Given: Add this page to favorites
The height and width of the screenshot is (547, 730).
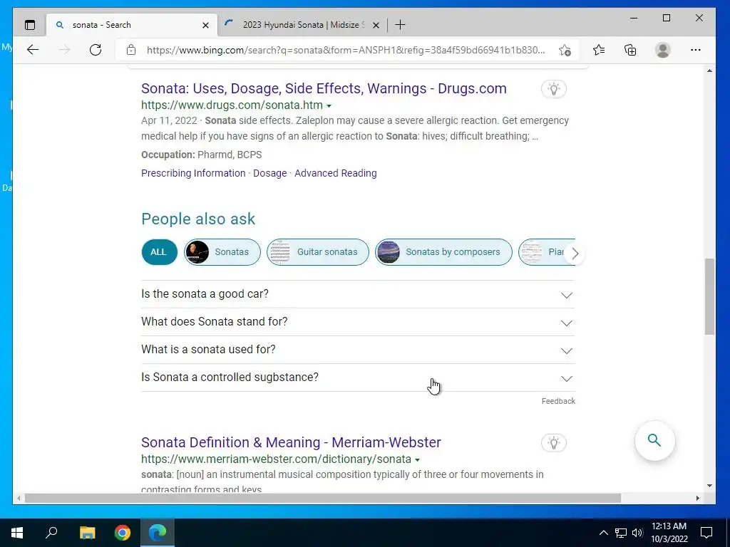Looking at the screenshot, I should [x=565, y=51].
